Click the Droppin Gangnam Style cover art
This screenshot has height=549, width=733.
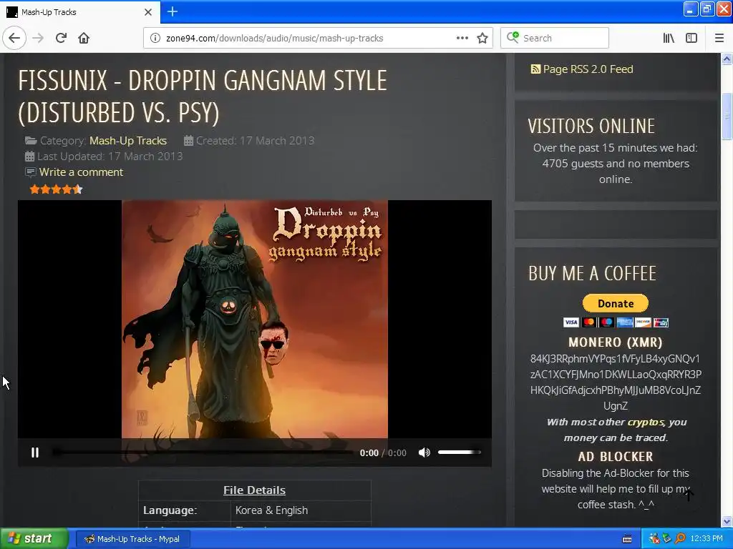click(x=255, y=320)
